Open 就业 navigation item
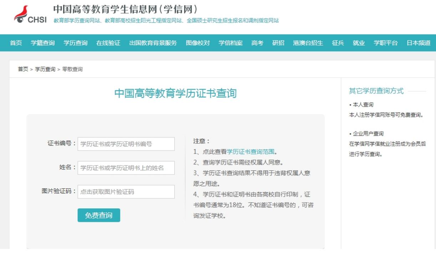This screenshot has height=255, width=436. (359, 43)
